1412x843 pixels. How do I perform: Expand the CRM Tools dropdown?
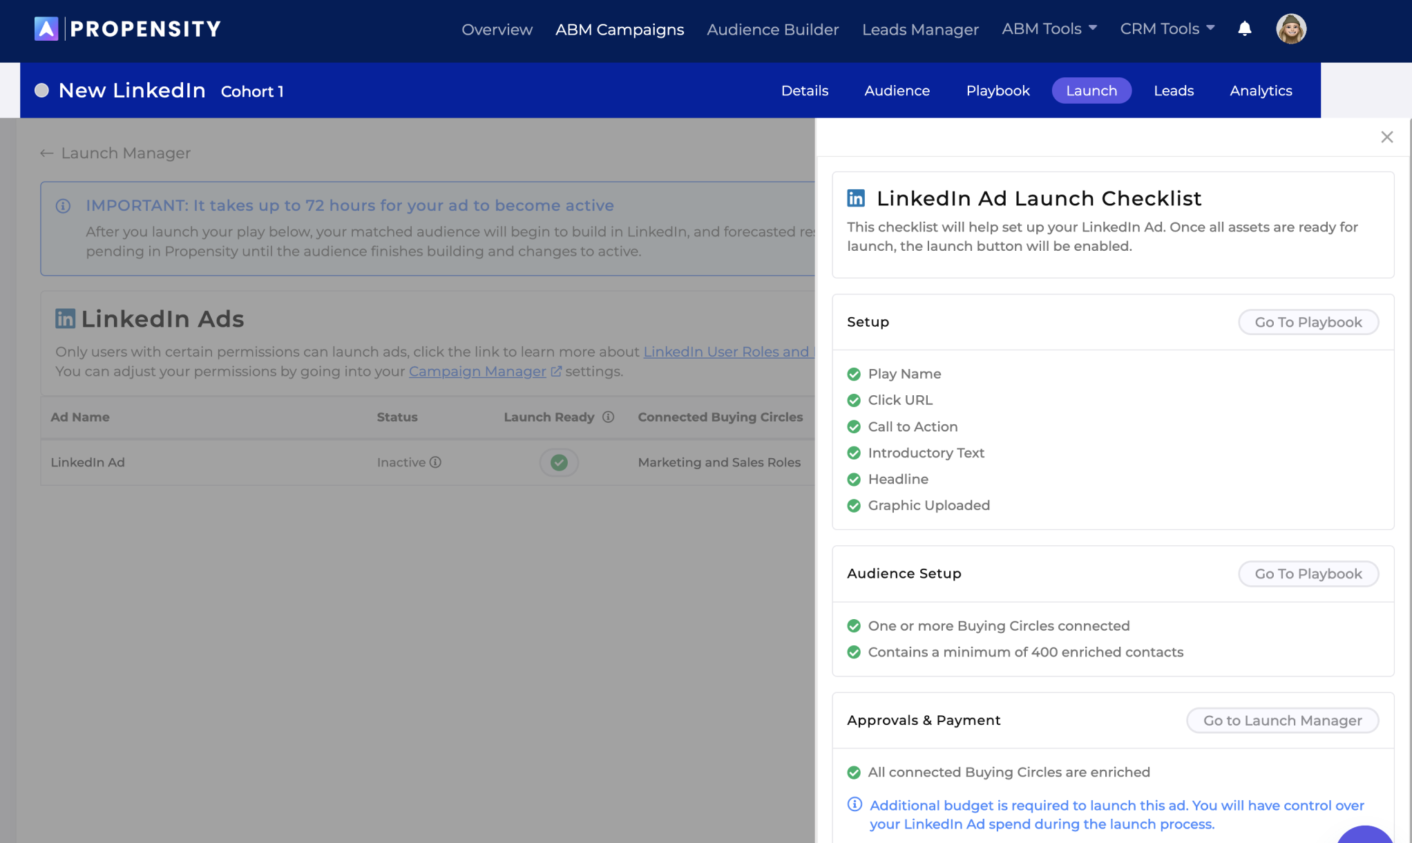(1167, 29)
